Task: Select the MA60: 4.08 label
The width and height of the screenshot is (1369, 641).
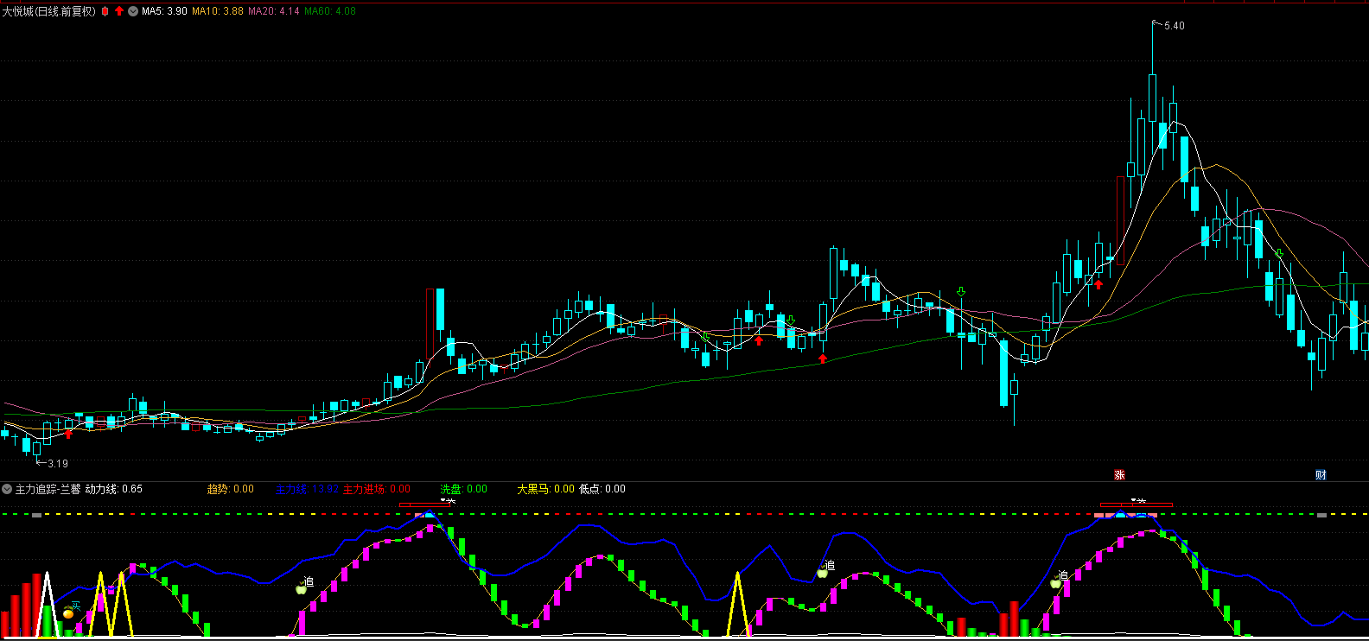Action: [330, 11]
